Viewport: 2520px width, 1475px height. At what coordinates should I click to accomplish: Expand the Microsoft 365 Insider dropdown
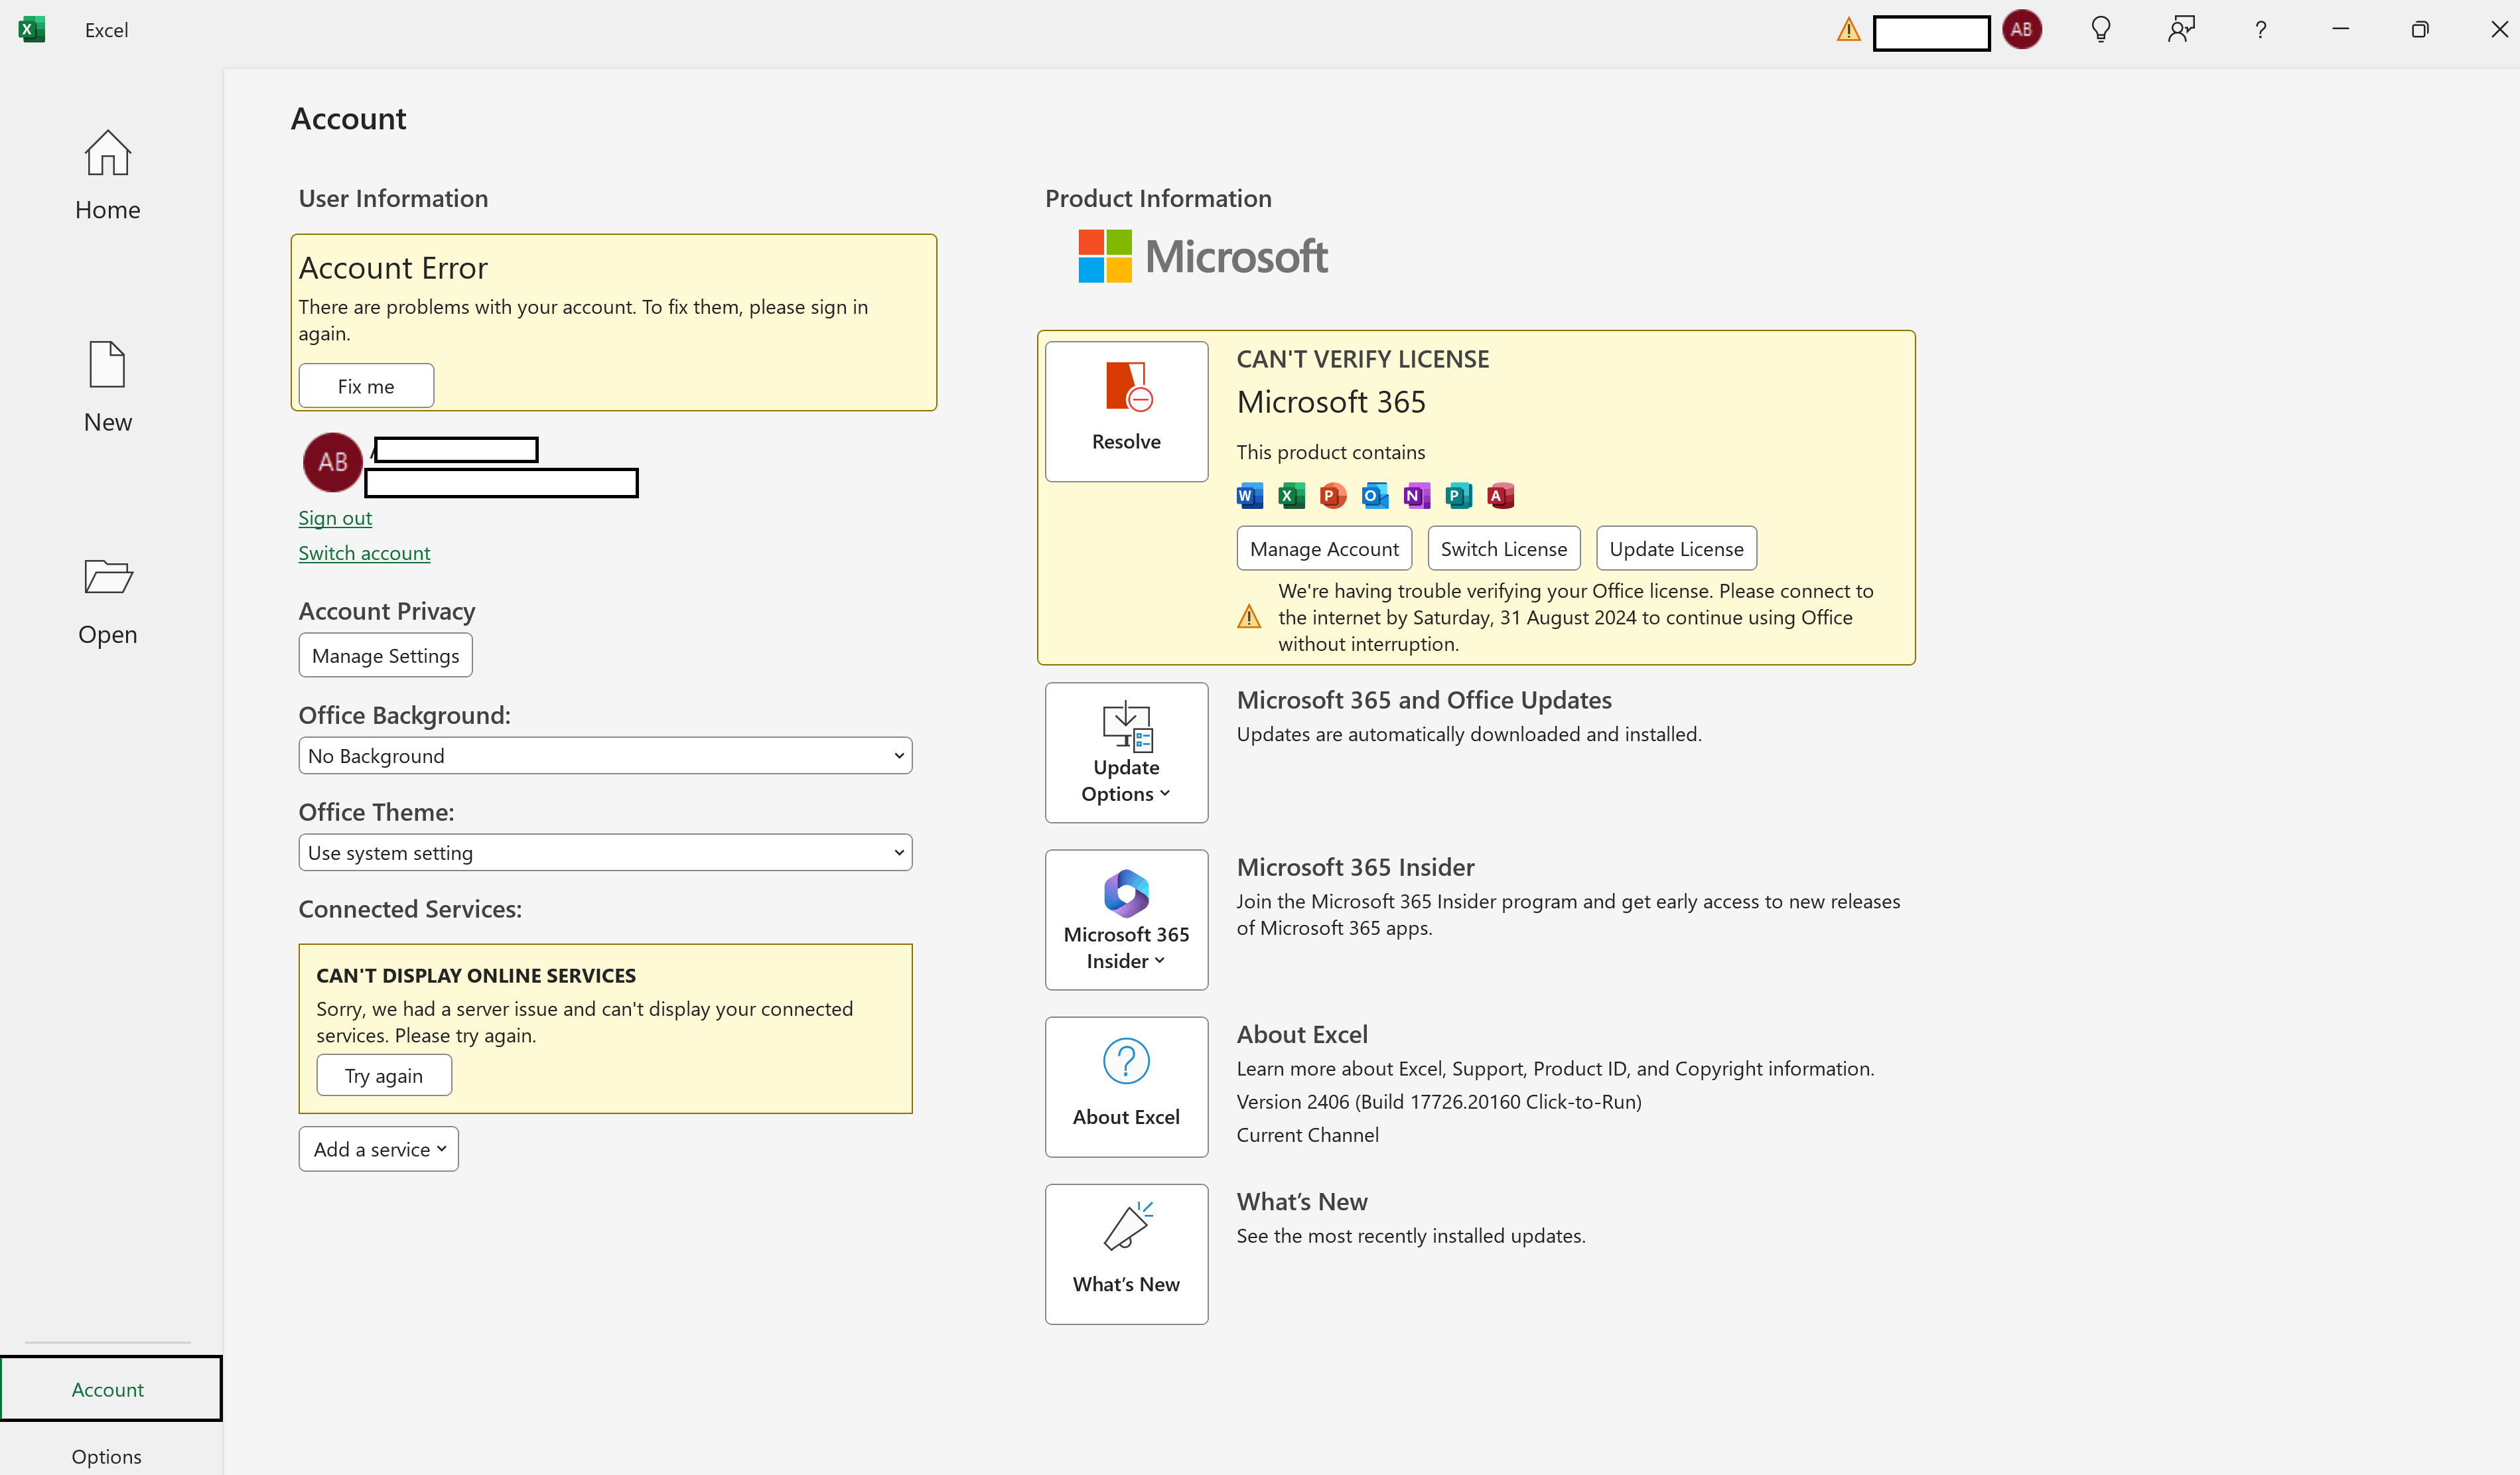(1126, 920)
